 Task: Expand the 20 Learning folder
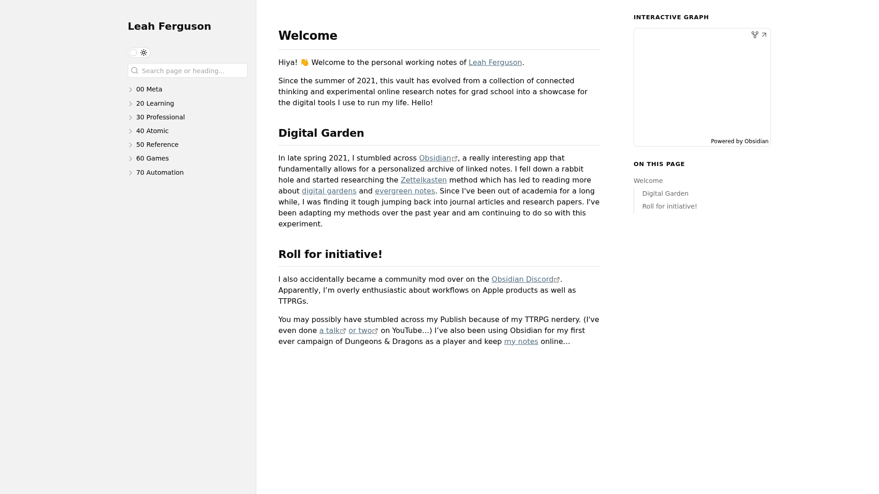[151, 103]
